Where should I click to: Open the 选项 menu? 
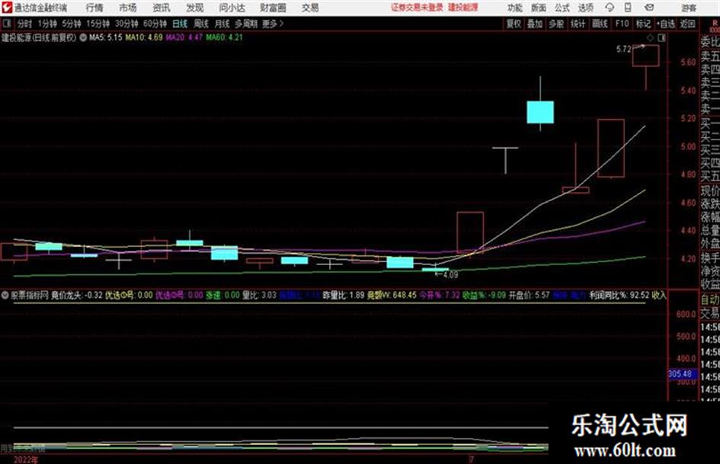tap(585, 8)
